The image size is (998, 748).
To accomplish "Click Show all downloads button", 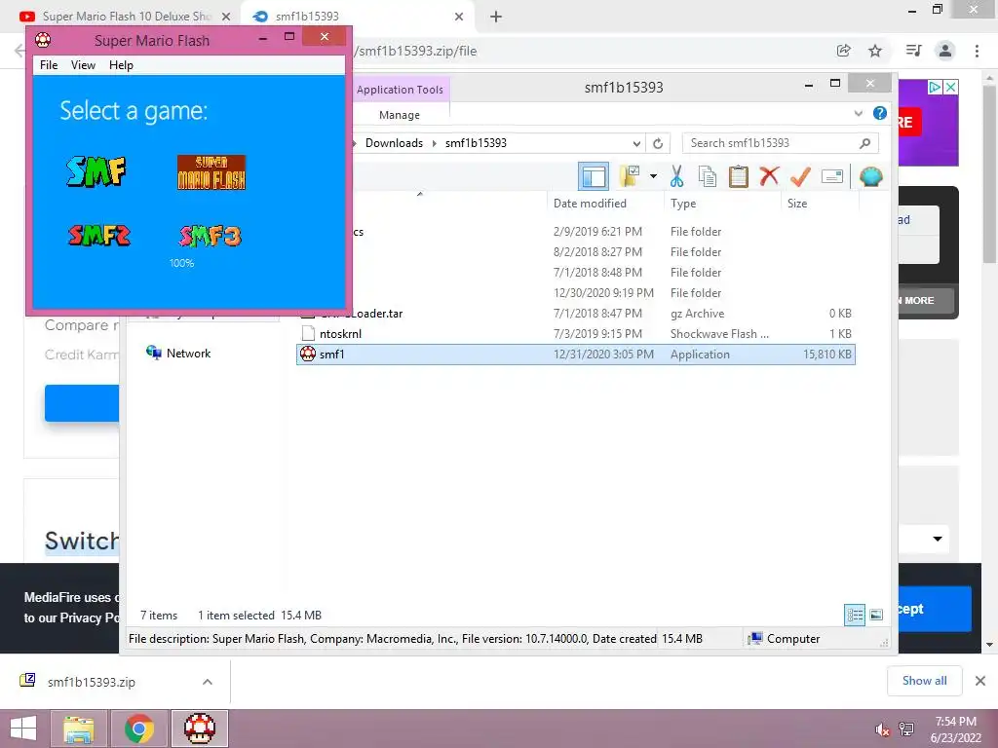I will [x=924, y=681].
